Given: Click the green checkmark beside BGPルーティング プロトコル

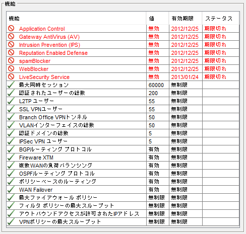Looking at the screenshot, I should pos(11,149).
